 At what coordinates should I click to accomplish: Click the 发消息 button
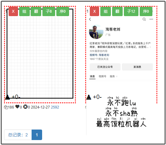(137, 67)
